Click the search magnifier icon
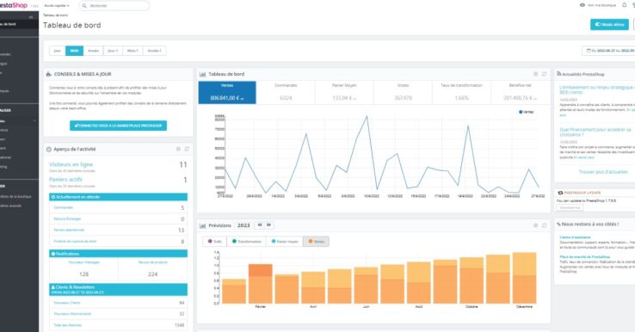Viewport: 635px width, 332px height. [84, 6]
